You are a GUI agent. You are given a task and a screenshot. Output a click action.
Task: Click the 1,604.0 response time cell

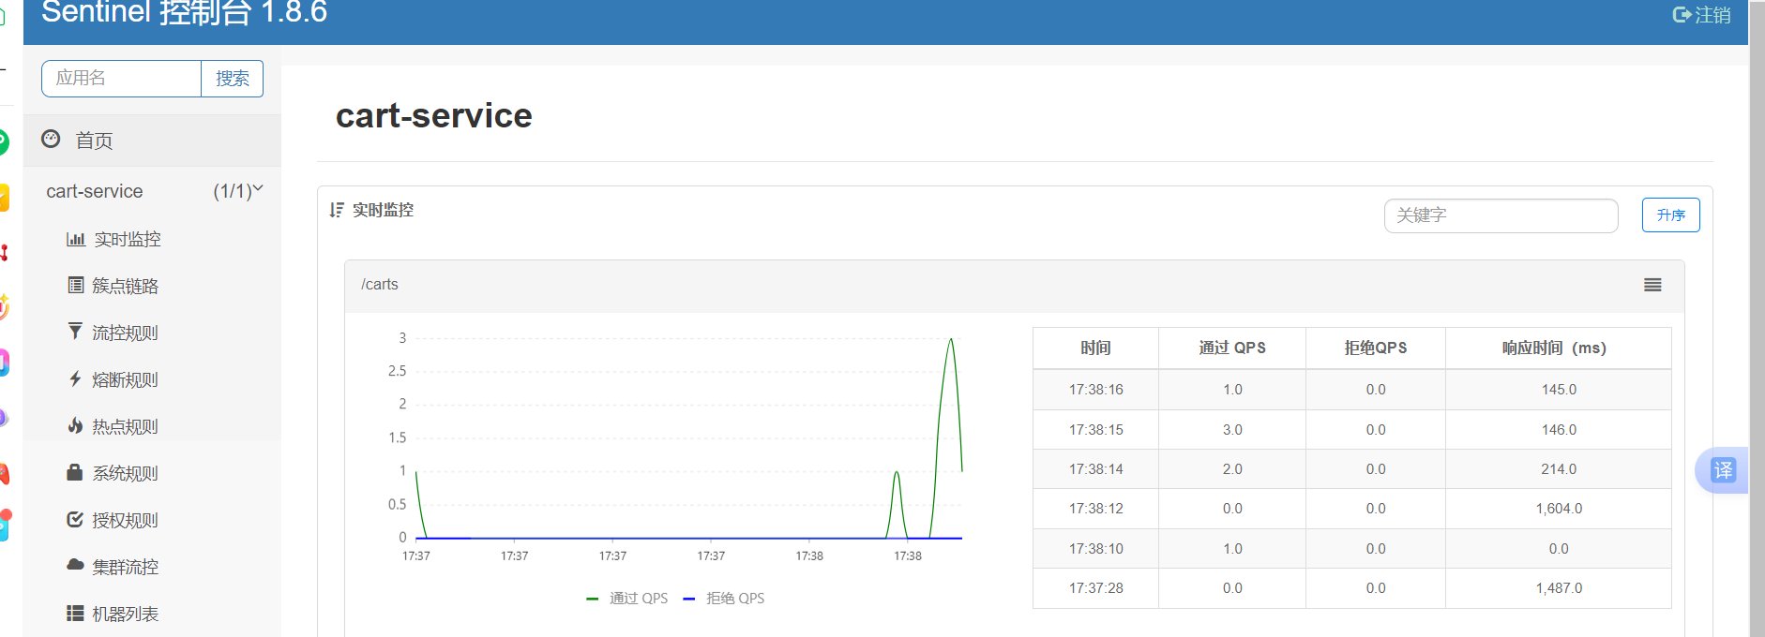tap(1558, 509)
